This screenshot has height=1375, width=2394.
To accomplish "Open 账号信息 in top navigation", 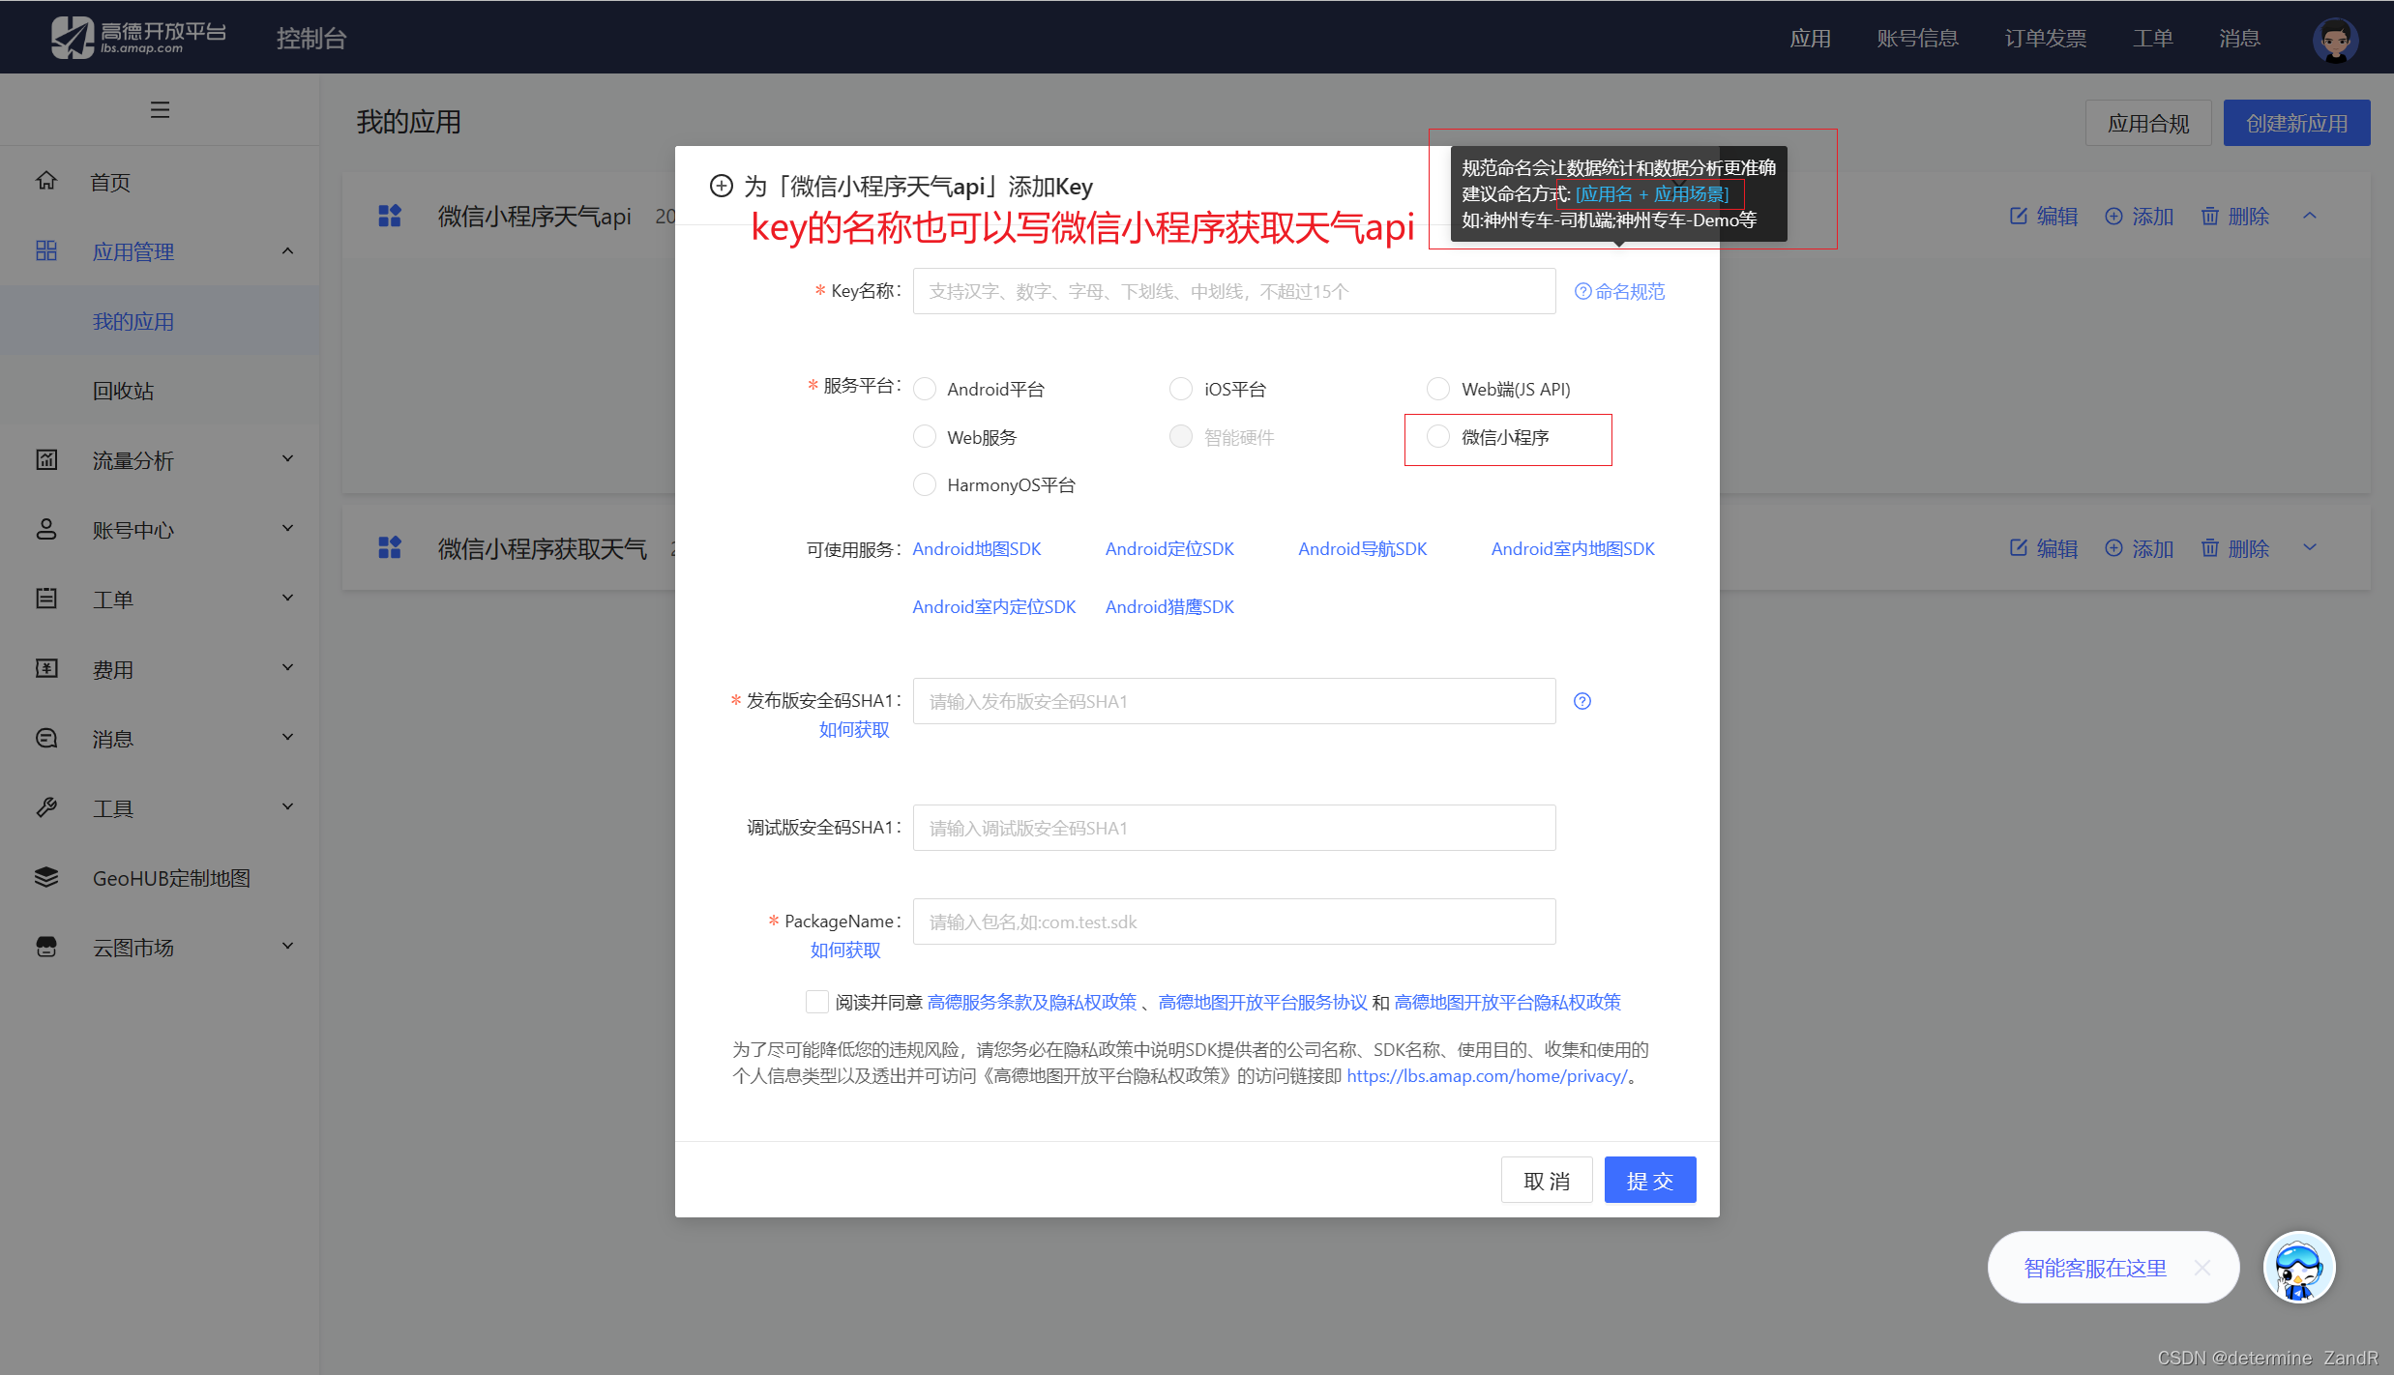I will pos(1917,38).
